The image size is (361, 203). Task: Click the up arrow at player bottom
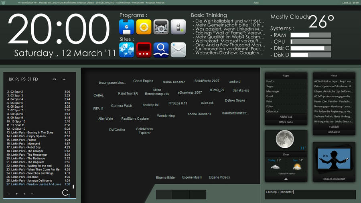click(x=17, y=194)
